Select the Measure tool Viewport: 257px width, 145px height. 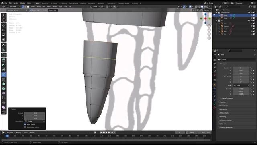pos(4,50)
